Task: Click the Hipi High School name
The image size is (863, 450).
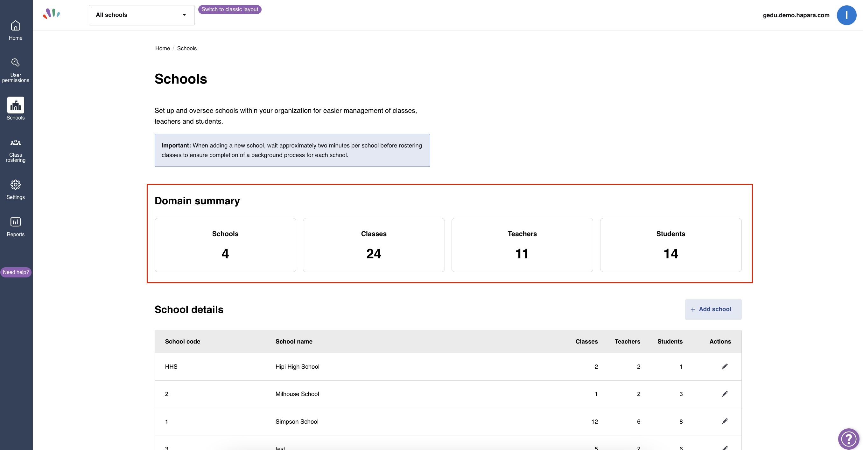Action: pyautogui.click(x=297, y=367)
